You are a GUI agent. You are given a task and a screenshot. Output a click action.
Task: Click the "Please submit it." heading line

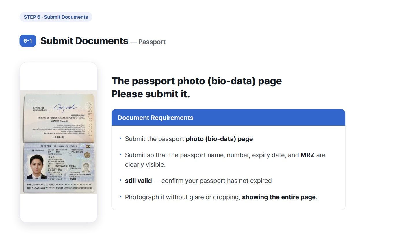pos(151,94)
